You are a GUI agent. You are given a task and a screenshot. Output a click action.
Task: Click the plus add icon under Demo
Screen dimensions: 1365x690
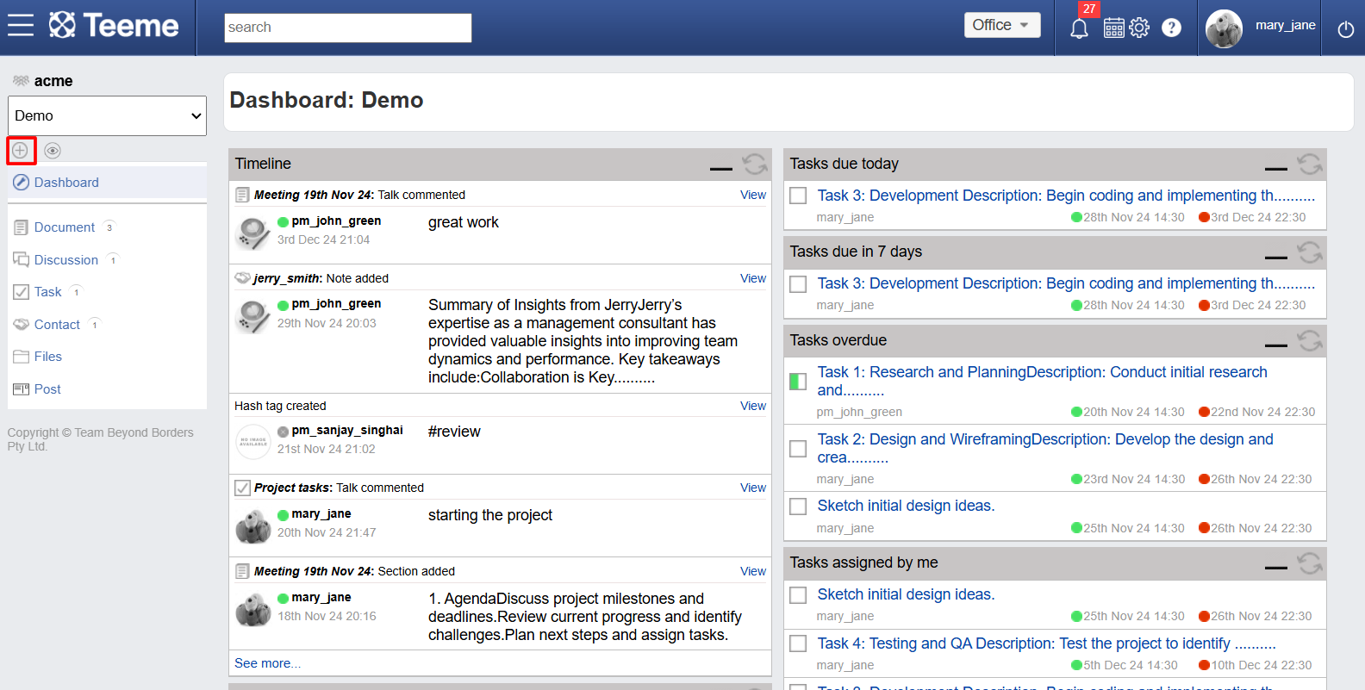point(21,151)
